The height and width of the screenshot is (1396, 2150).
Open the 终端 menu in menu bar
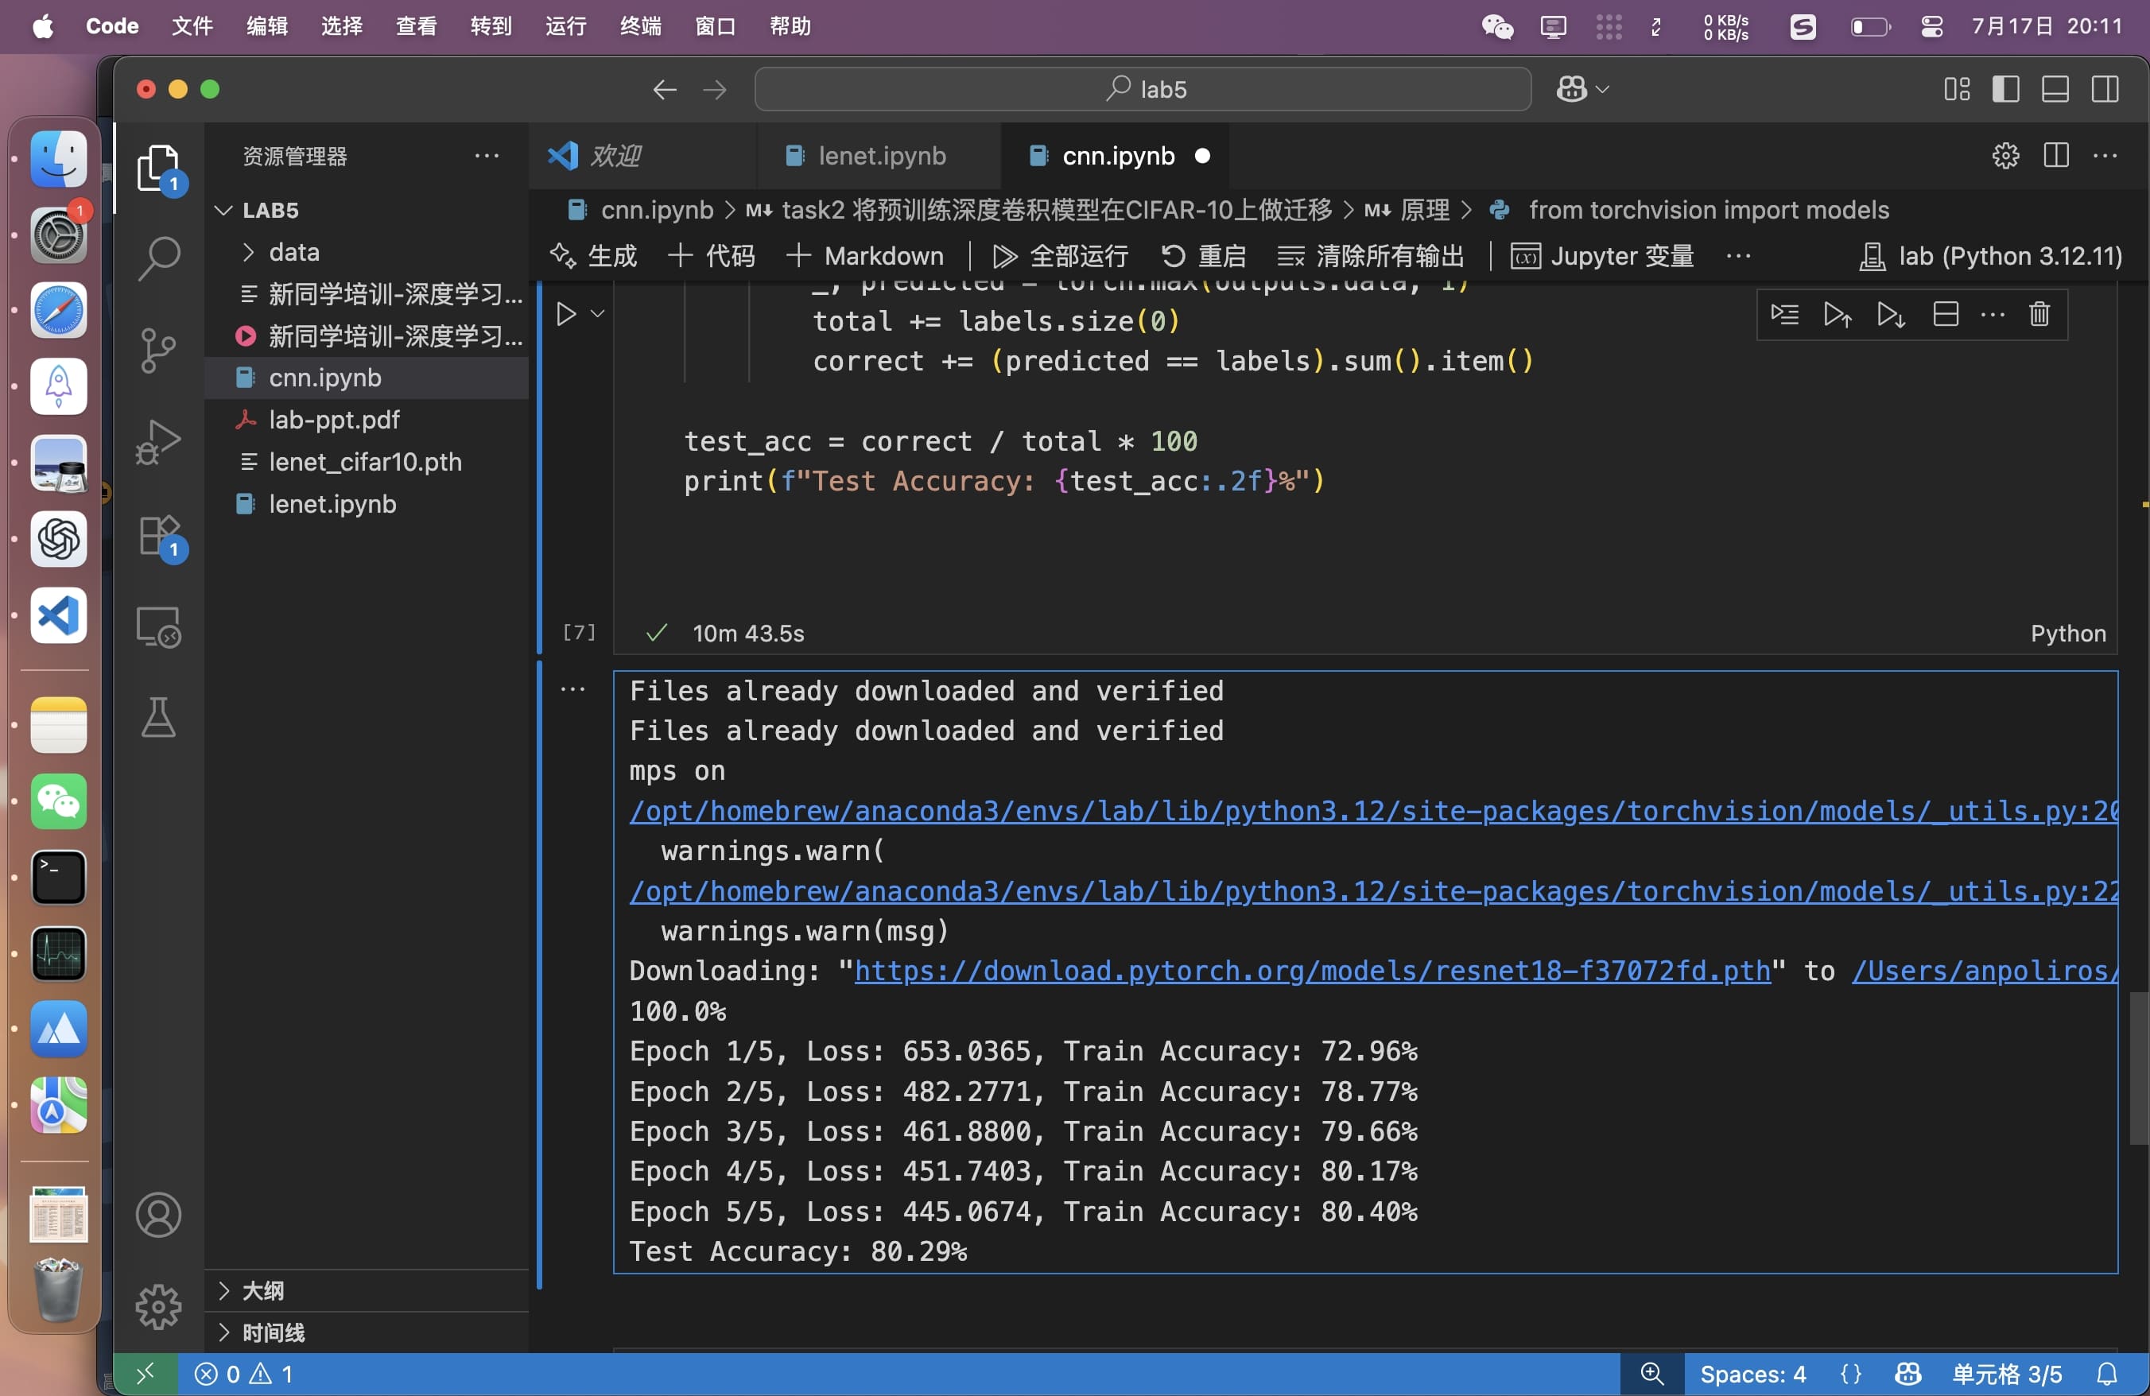tap(641, 26)
